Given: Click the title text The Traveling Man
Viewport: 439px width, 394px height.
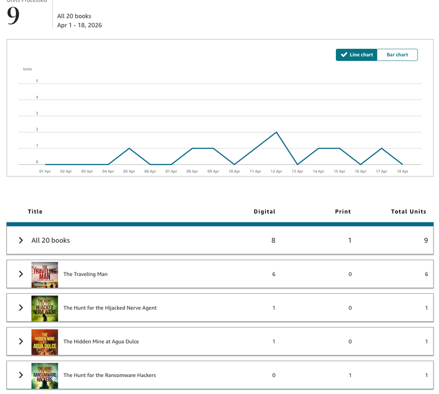Looking at the screenshot, I should click(86, 274).
